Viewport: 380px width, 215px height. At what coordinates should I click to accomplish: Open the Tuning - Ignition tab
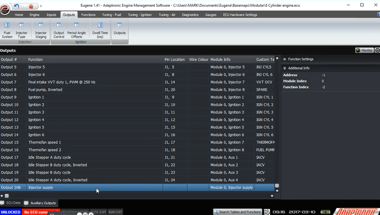140,15
